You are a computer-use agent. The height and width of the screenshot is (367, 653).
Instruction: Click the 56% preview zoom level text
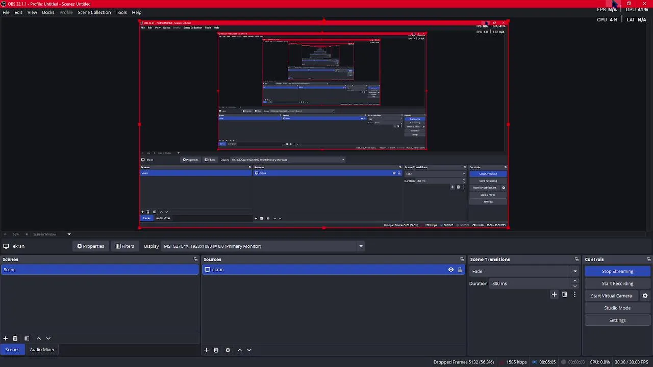pos(16,234)
